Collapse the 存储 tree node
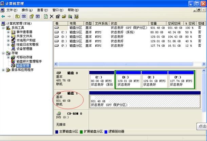Screen dimensions: 207x141 click(3, 53)
